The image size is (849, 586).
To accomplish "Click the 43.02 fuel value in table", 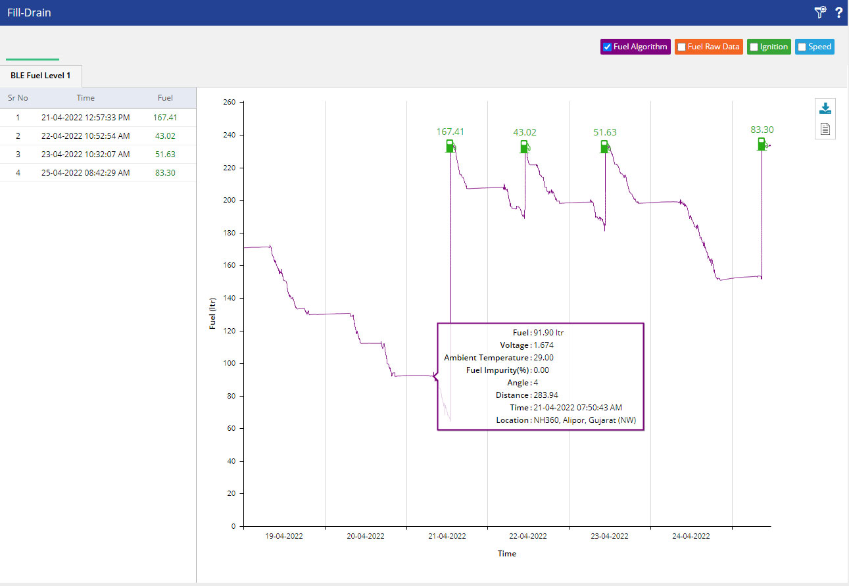I will pyautogui.click(x=165, y=135).
